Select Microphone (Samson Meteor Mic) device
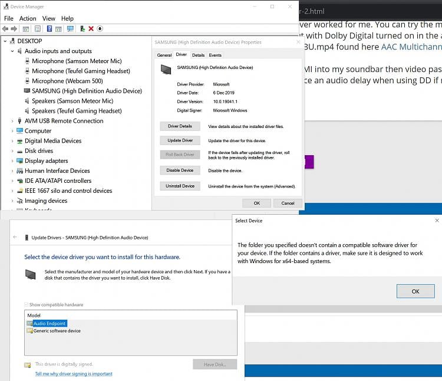This screenshot has height=381, width=442. point(77,61)
